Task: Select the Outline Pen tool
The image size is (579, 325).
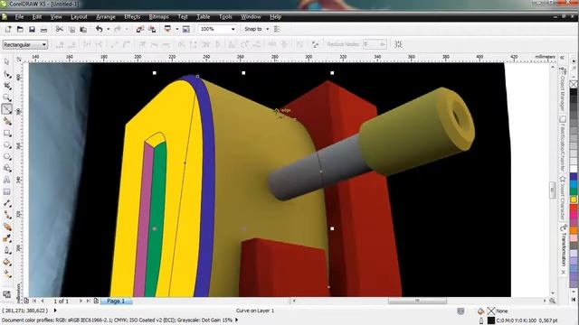Action: [6, 251]
